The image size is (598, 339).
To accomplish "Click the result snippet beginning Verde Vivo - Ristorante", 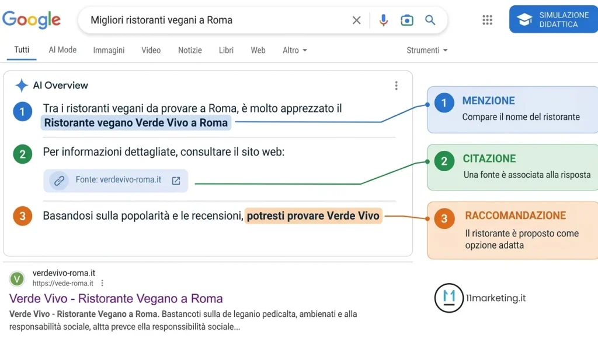I will 183,320.
